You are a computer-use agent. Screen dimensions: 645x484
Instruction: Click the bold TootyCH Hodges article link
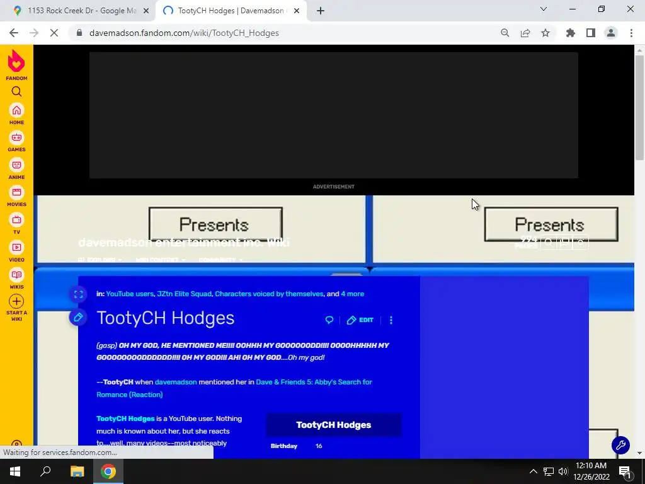click(125, 418)
